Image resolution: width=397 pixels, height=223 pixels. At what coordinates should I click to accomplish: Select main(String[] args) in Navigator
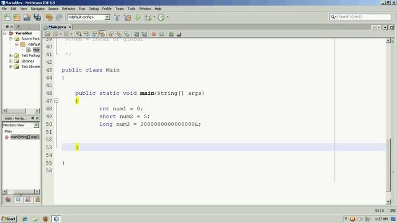(25, 137)
